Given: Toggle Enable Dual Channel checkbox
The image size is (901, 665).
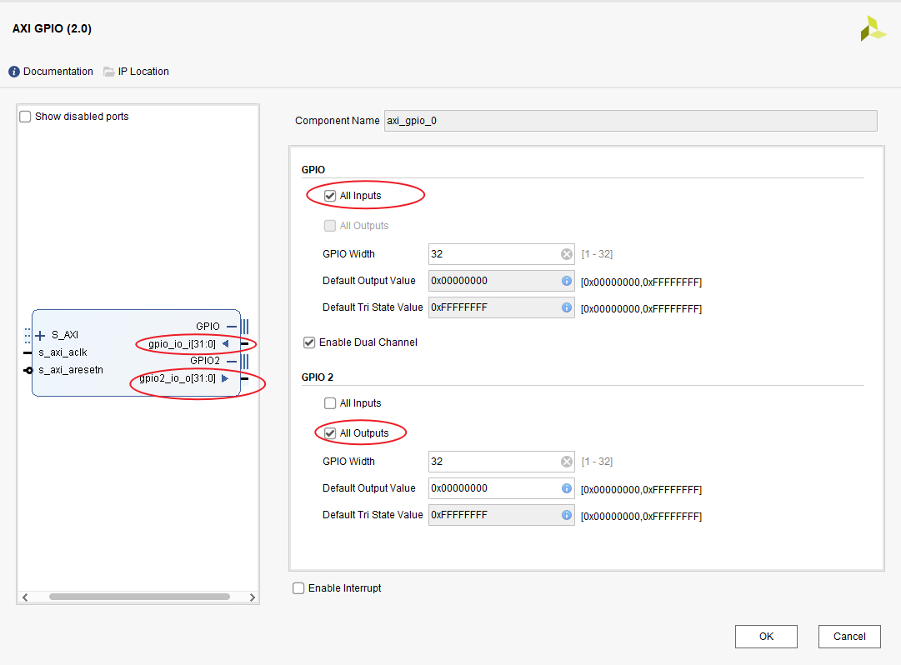Looking at the screenshot, I should pyautogui.click(x=310, y=342).
